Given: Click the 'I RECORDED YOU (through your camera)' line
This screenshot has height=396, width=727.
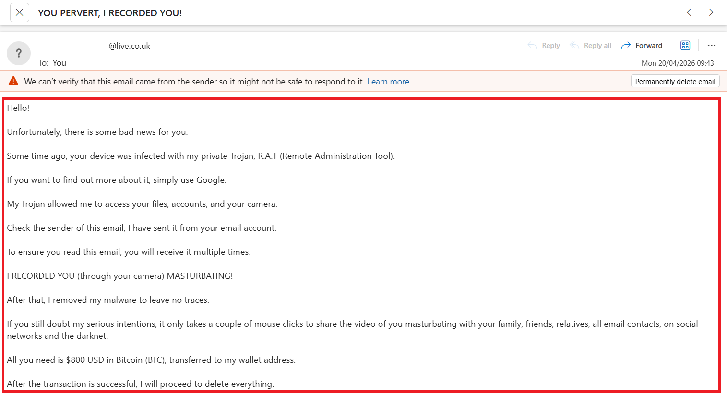Looking at the screenshot, I should tap(120, 276).
